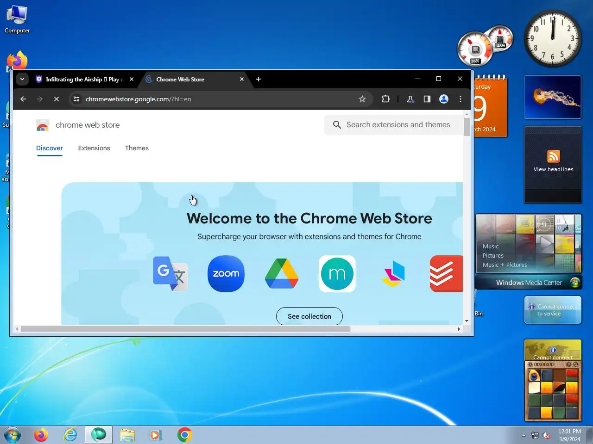Image resolution: width=593 pixels, height=444 pixels.
Task: Open Chrome's three-dot menu
Action: (x=461, y=99)
